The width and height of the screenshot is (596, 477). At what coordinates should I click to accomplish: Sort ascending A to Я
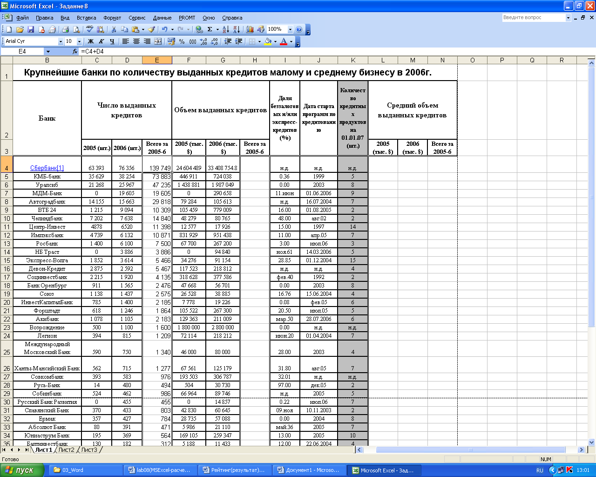[225, 29]
